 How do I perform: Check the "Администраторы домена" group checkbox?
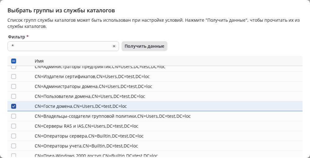point(14,86)
